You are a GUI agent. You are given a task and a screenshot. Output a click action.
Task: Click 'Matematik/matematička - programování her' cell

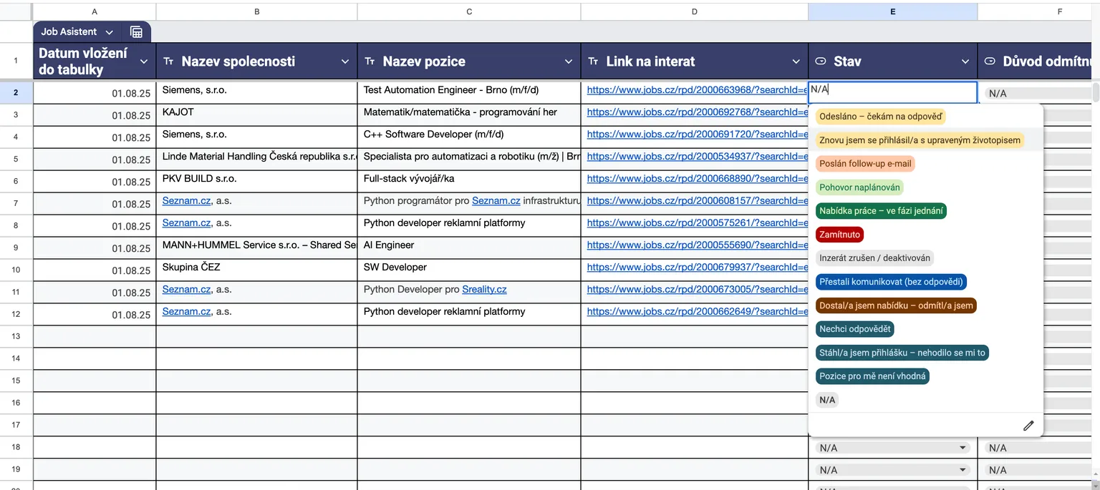pos(469,114)
